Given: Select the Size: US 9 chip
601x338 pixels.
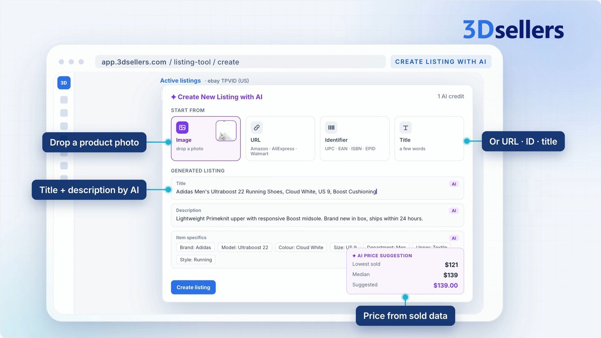Looking at the screenshot, I should tap(345, 247).
